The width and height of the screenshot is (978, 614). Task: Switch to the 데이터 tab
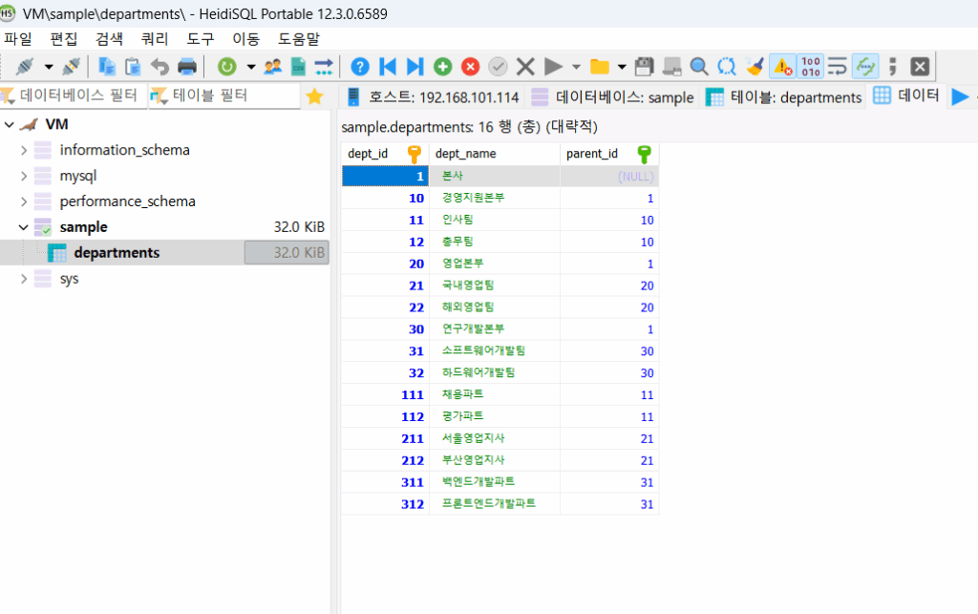(x=918, y=96)
